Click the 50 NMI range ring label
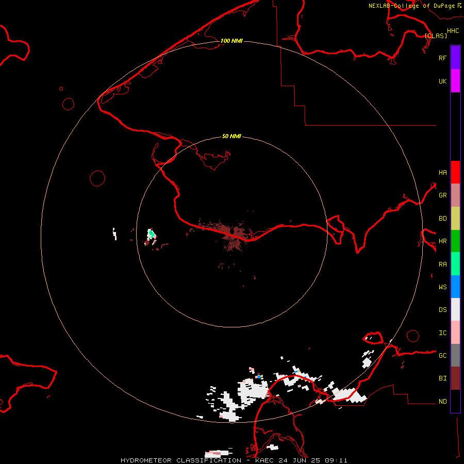This screenshot has width=464, height=464. pyautogui.click(x=231, y=136)
